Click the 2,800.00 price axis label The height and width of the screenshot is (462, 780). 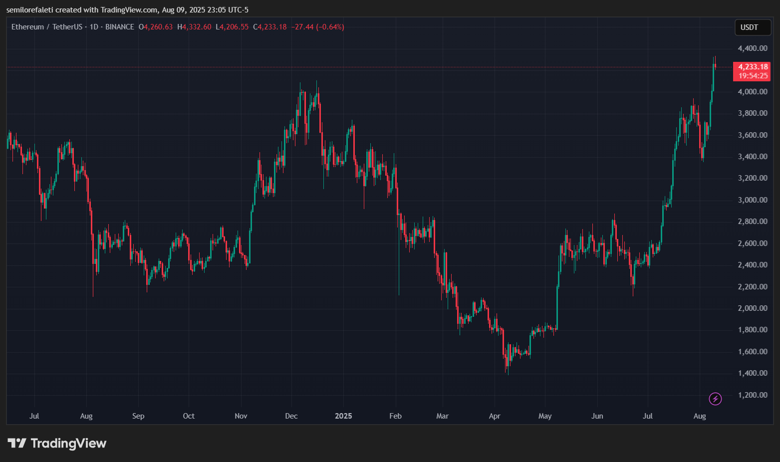click(753, 222)
